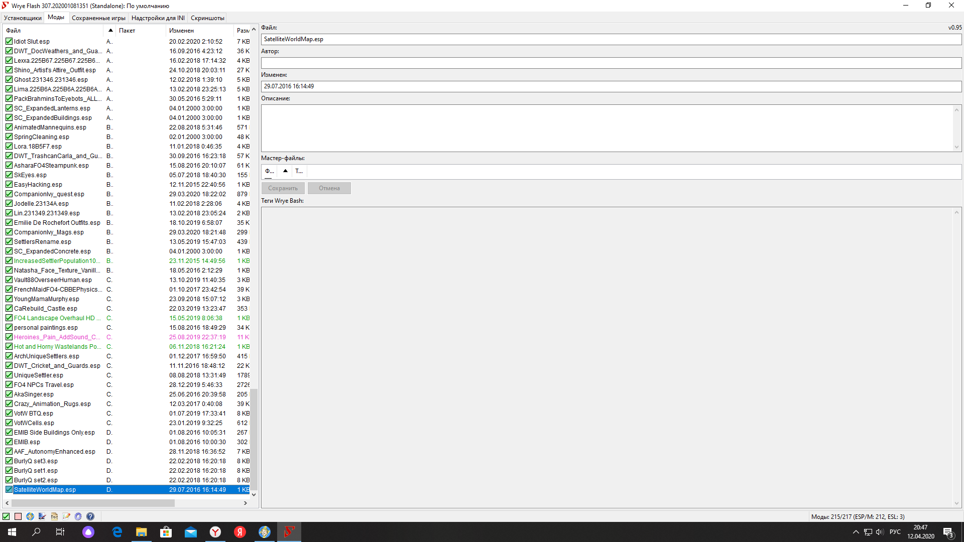The width and height of the screenshot is (964, 542).
Task: Click the green checkmark status bar icon
Action: click(x=6, y=516)
